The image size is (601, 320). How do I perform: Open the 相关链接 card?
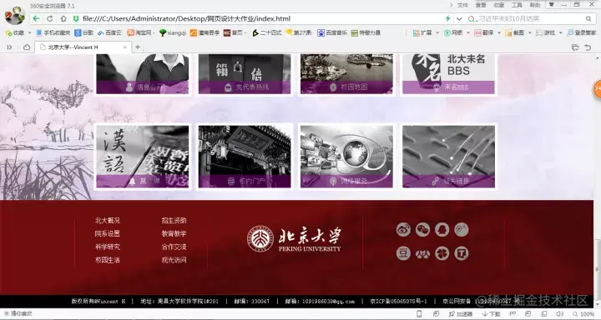coord(448,157)
